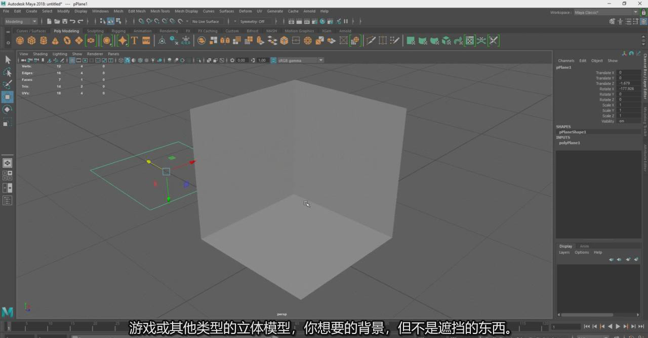The image size is (648, 338).
Task: Toggle the Channel Box sidebar icon
Action: (x=644, y=21)
